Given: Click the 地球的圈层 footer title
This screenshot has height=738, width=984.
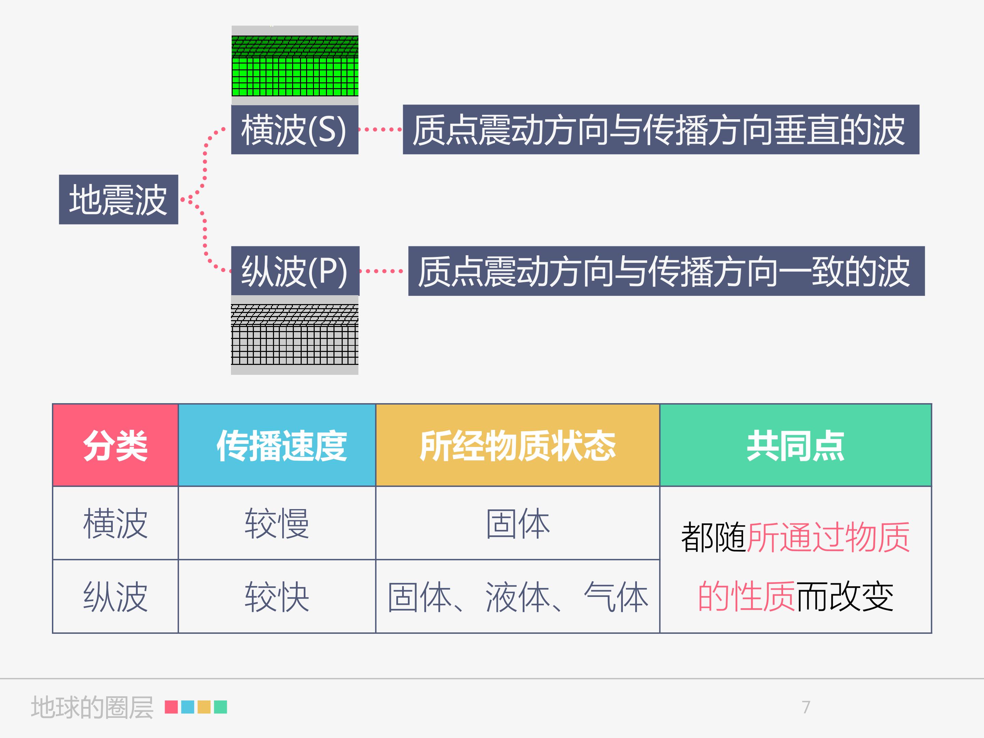Looking at the screenshot, I should [92, 707].
